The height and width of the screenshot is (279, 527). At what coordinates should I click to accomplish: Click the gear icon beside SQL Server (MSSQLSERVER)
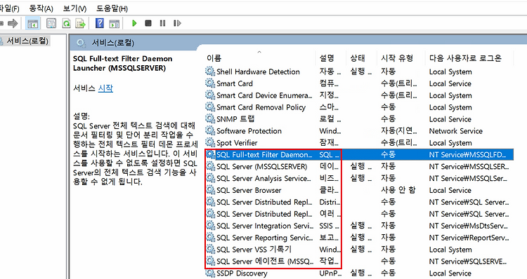click(x=210, y=166)
